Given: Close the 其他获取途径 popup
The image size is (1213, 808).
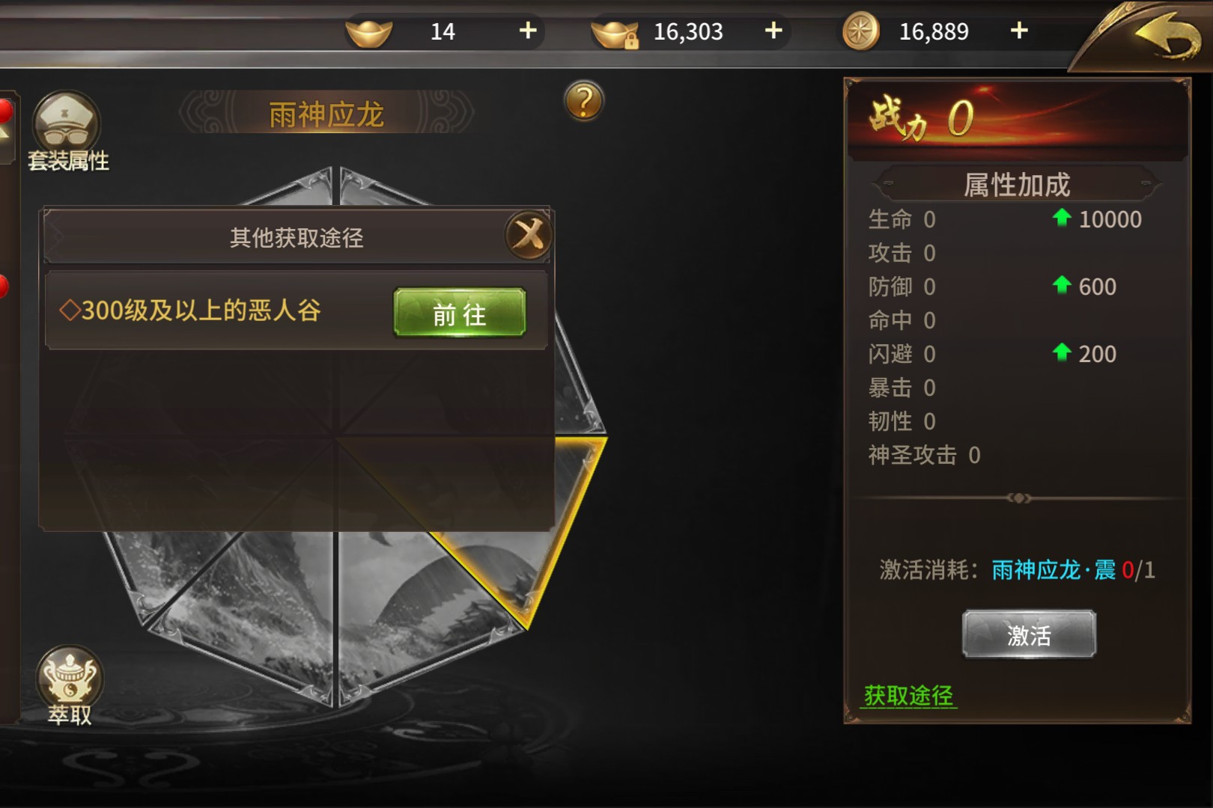Looking at the screenshot, I should coord(529,235).
